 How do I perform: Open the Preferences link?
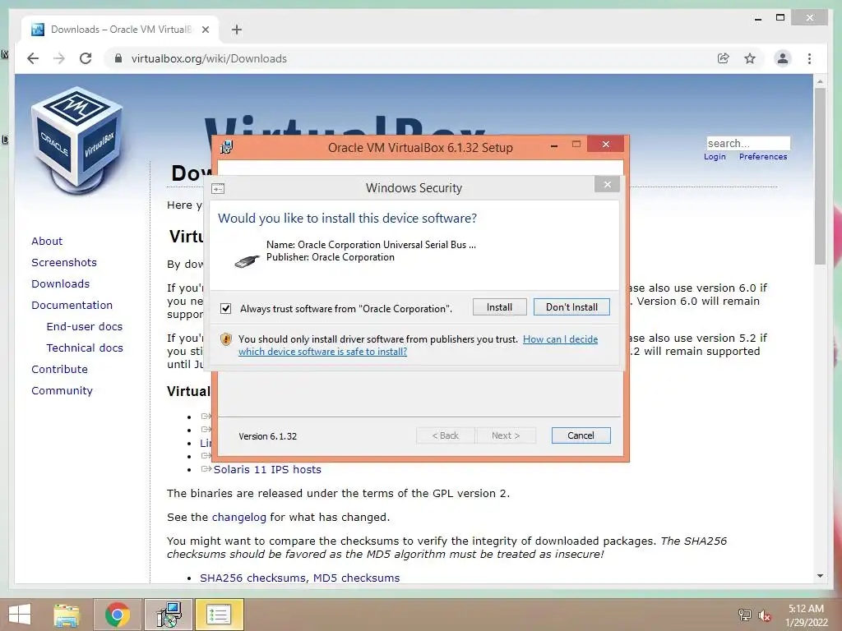point(762,157)
